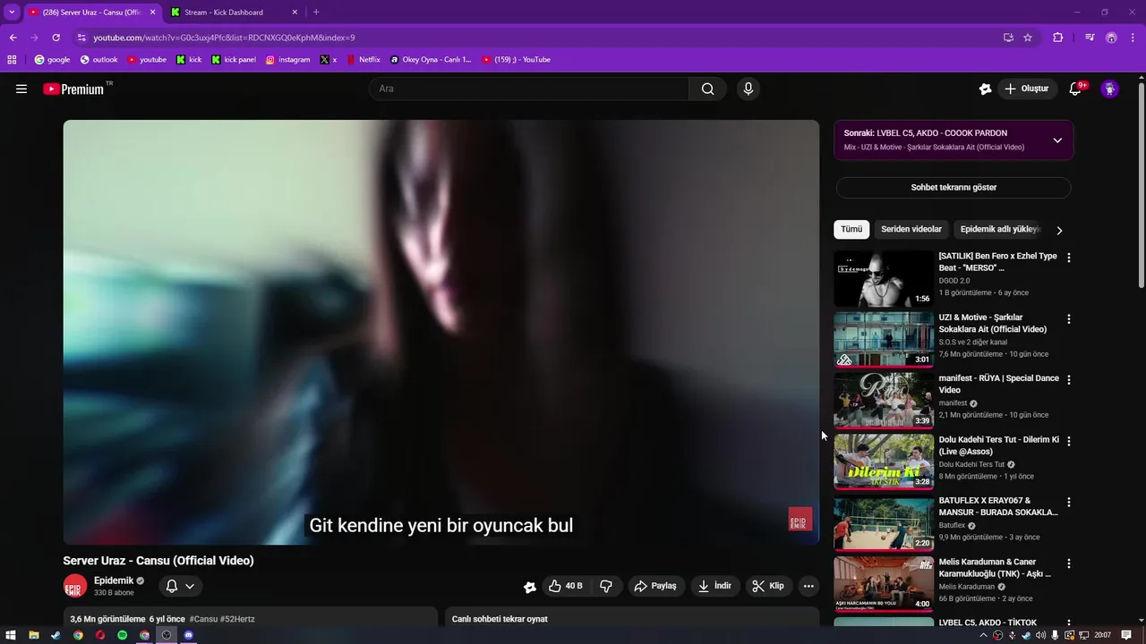The image size is (1146, 644).
Task: Click the sparkle icon beside Oluştur
Action: point(985,89)
